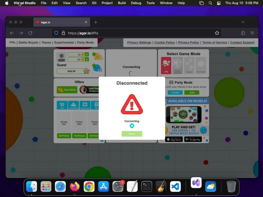Image resolution: width=263 pixels, height=197 pixels.
Task: Click the site security padlock icon
Action: coord(63,33)
